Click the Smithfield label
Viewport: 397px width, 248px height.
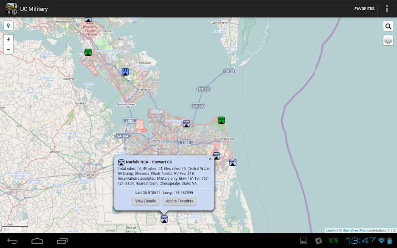click(80, 103)
